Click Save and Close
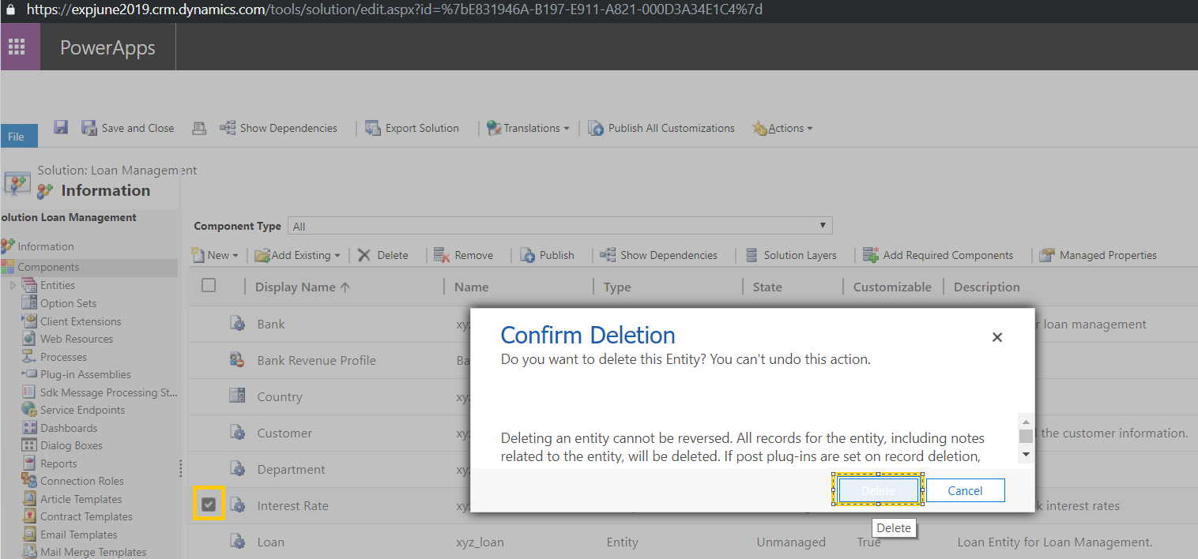 pyautogui.click(x=128, y=128)
